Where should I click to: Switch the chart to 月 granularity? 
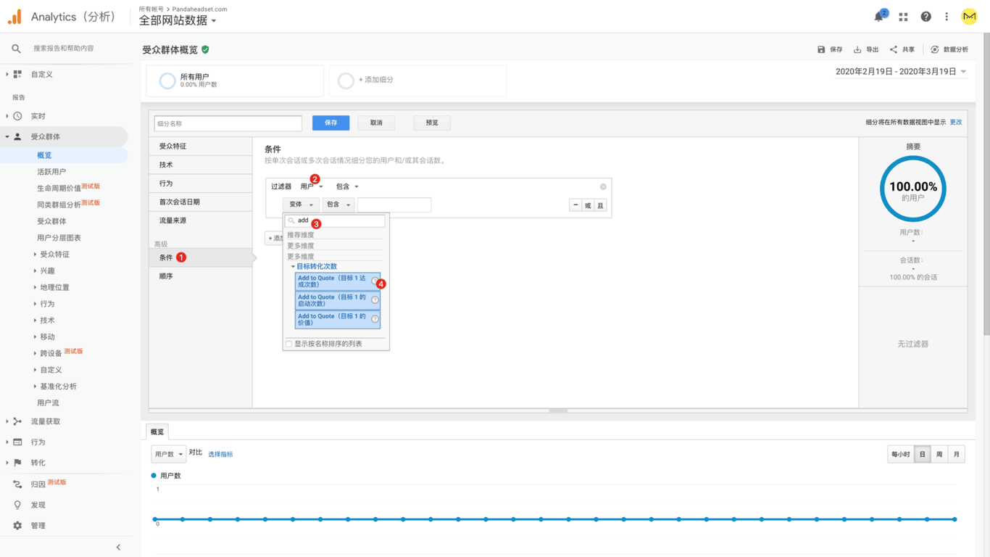point(956,454)
